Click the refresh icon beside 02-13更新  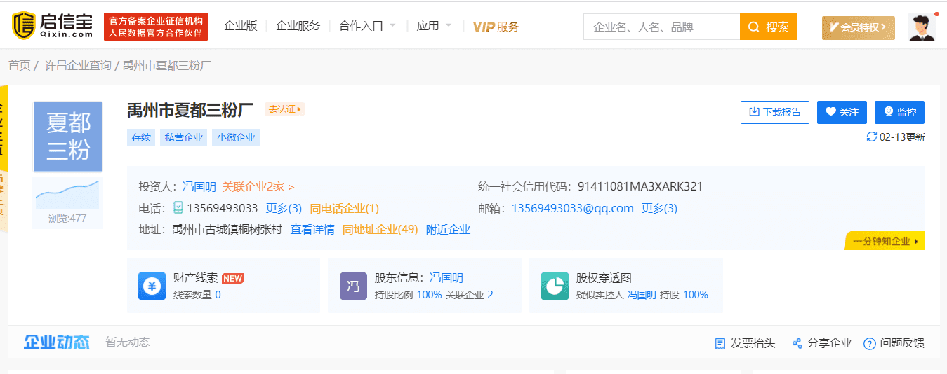tap(872, 137)
